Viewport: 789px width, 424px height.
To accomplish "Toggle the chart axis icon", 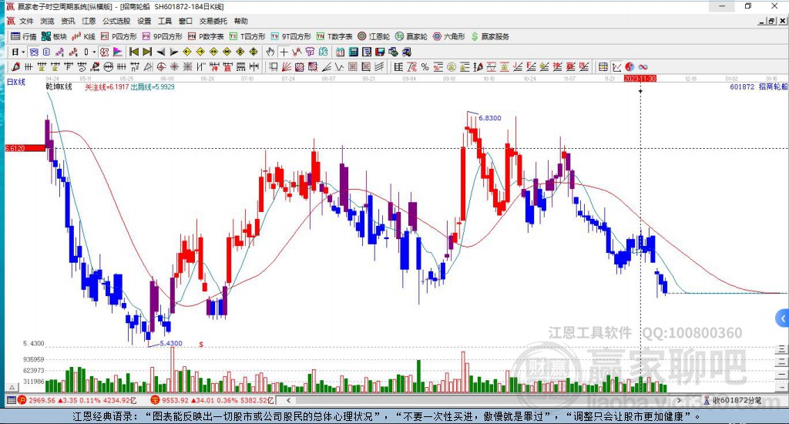I will pyautogui.click(x=616, y=67).
